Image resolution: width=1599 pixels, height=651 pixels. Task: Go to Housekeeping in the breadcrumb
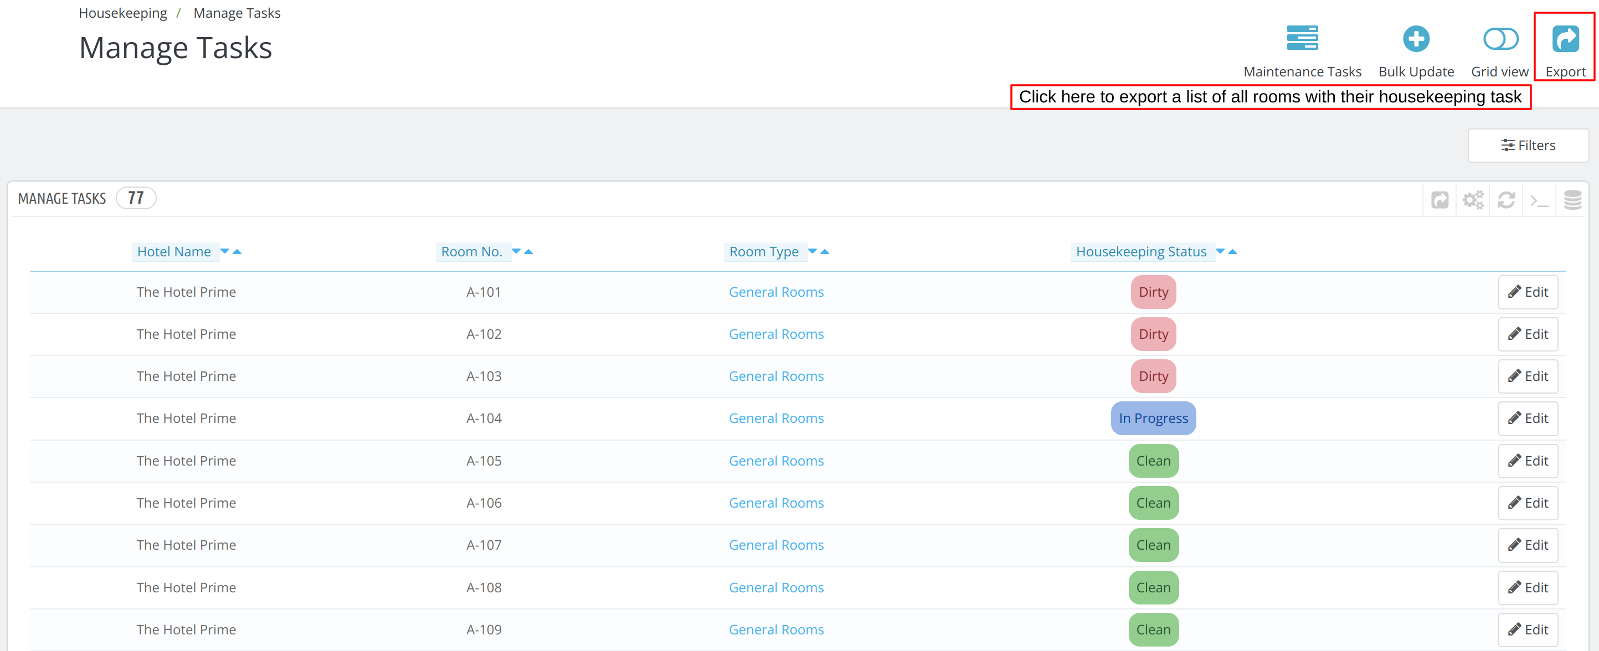click(x=122, y=13)
